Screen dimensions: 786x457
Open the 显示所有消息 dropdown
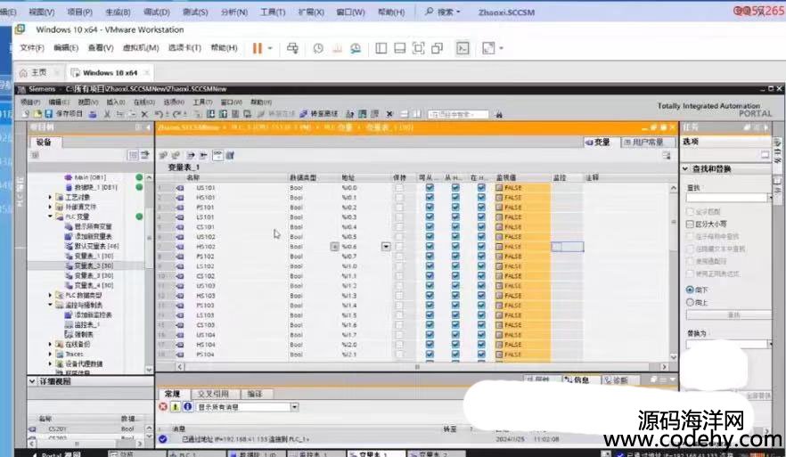click(295, 407)
